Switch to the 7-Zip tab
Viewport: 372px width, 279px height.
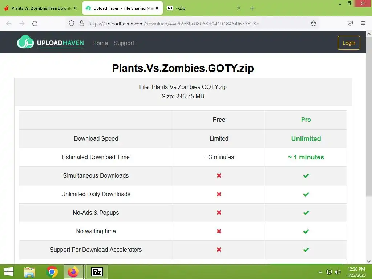coord(204,8)
